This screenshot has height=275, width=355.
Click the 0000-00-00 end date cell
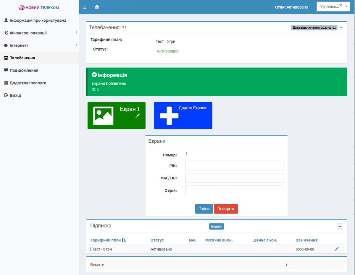coord(305,249)
